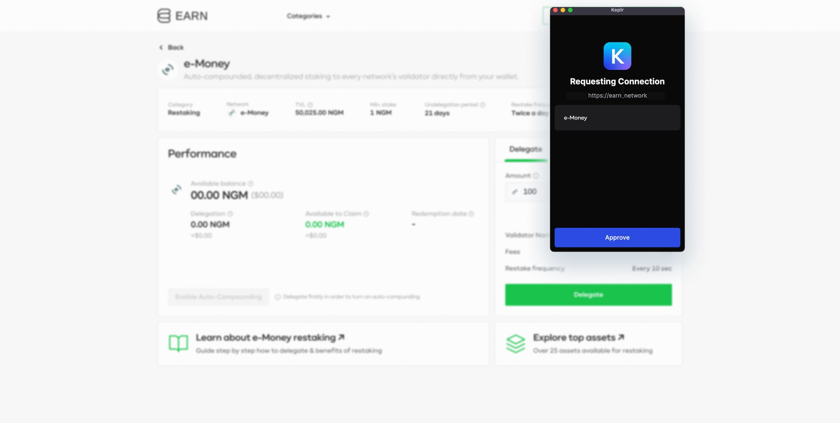The image size is (840, 423).
Task: Click the green Delegate button
Action: coord(588,295)
